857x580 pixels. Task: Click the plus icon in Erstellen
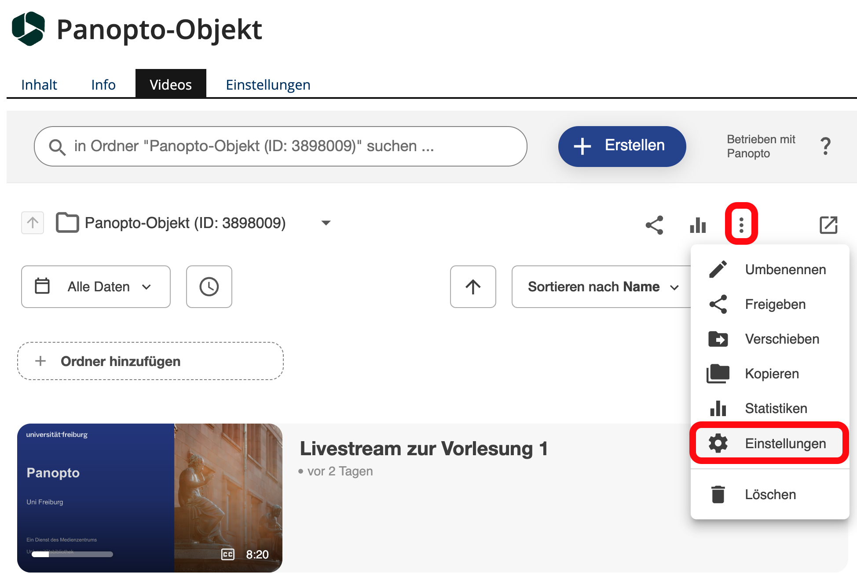click(582, 146)
